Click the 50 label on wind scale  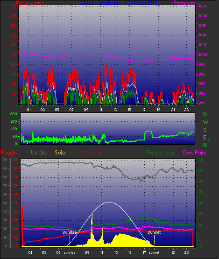[x=14, y=6]
